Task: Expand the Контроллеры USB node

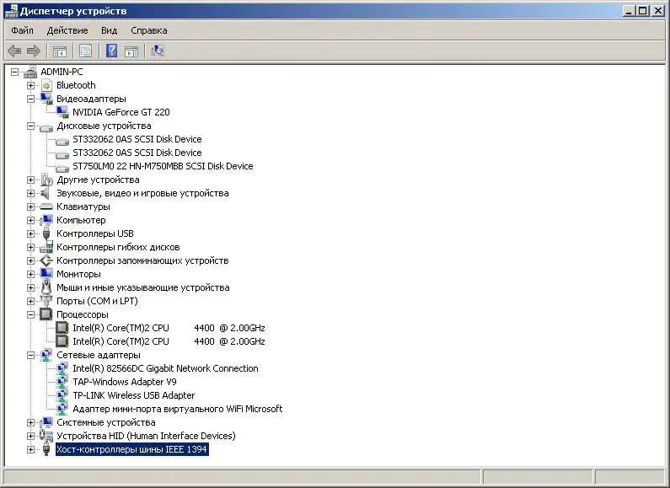Action: (30, 233)
